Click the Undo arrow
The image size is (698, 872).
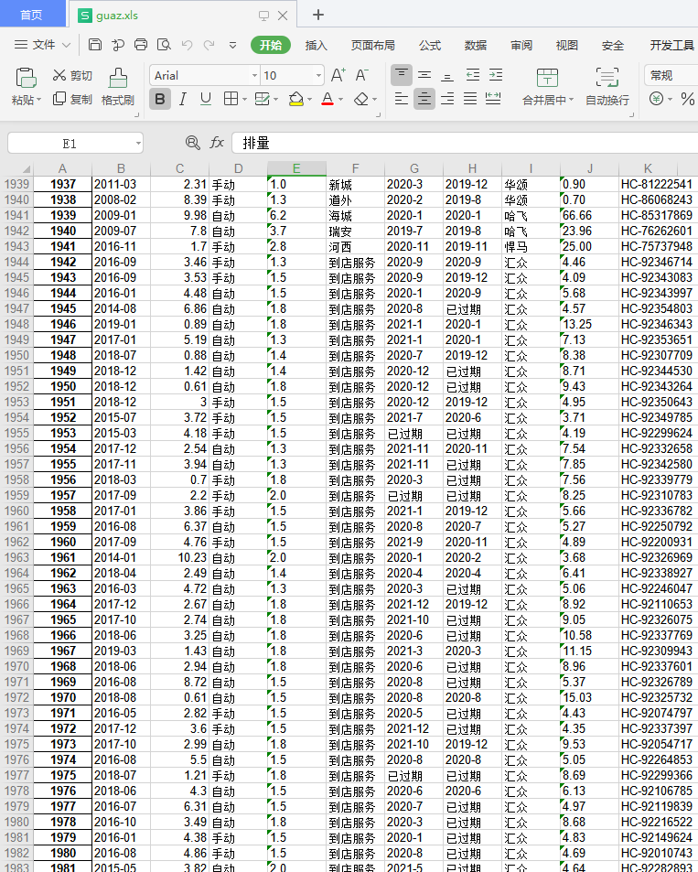[187, 45]
